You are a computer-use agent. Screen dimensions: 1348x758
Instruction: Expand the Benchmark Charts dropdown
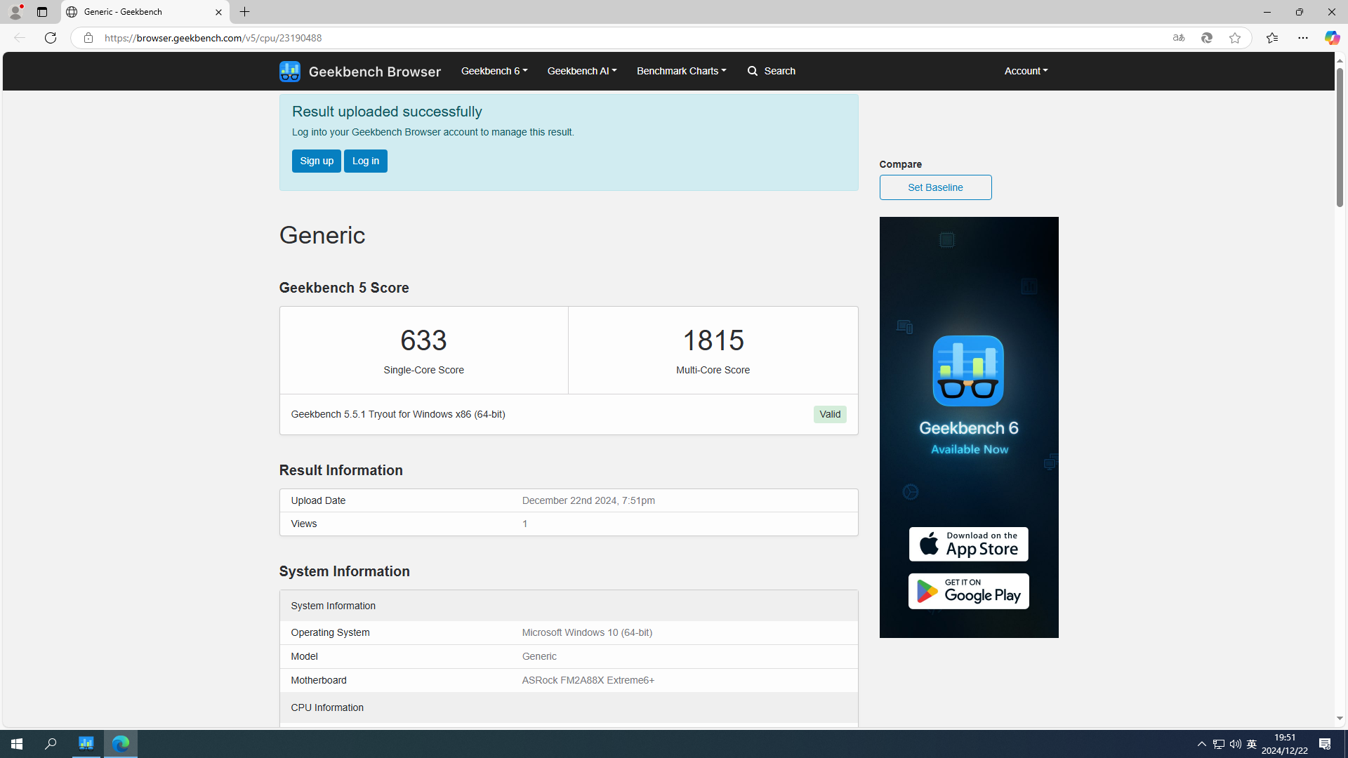682,71
